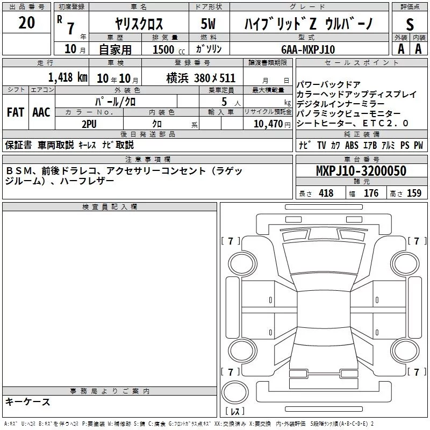Click 保証書 in later-shipped parts
430x430 pixels.
click(x=18, y=145)
